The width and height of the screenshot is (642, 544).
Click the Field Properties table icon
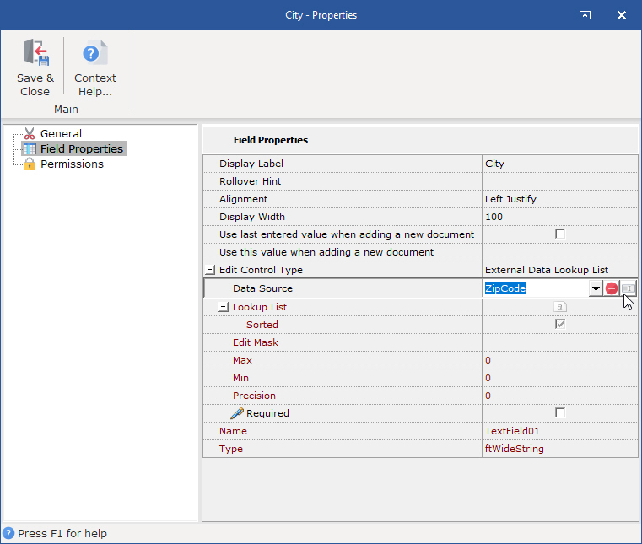pyautogui.click(x=30, y=148)
